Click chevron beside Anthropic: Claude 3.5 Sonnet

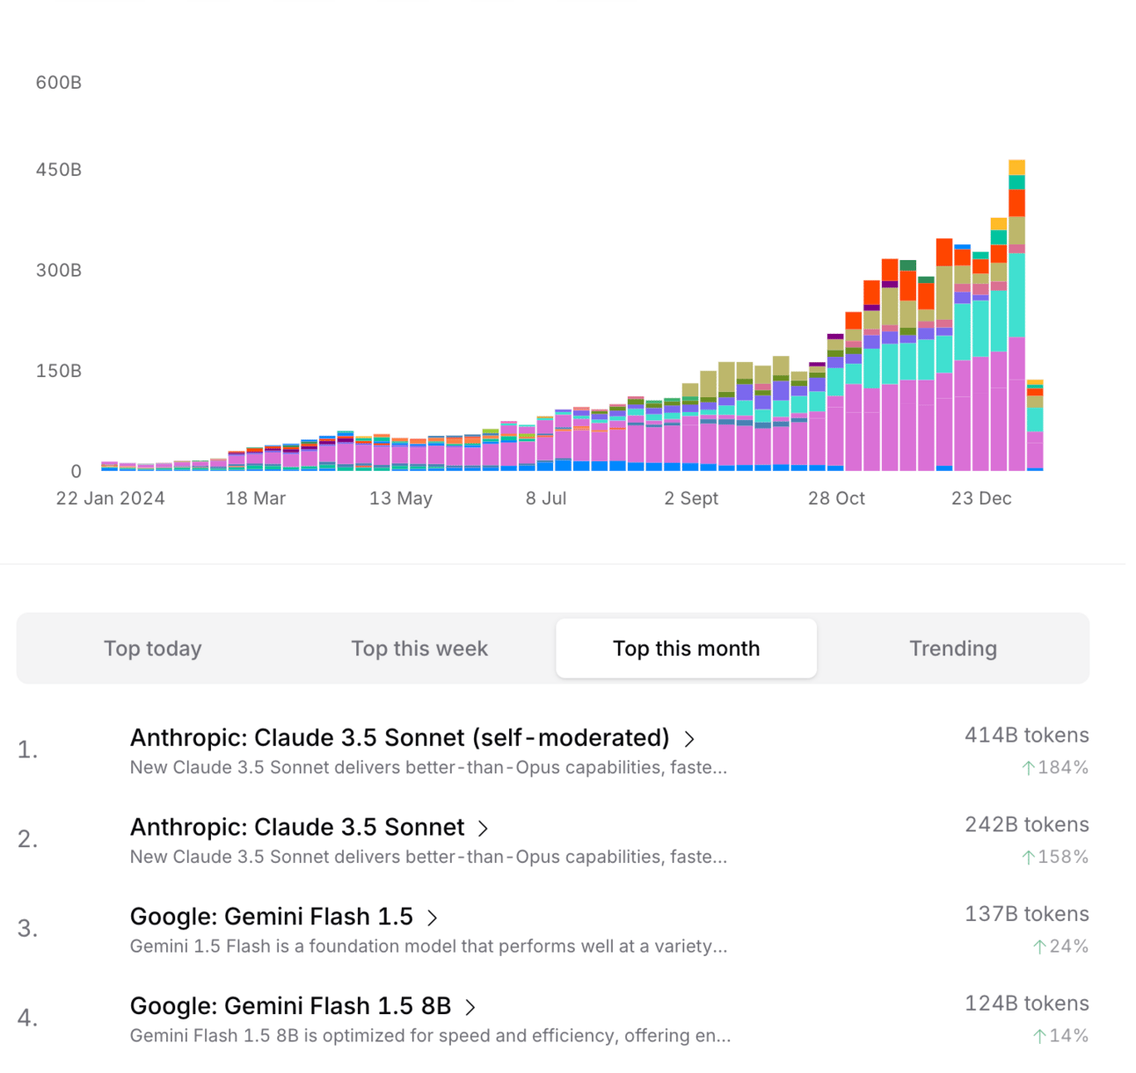pyautogui.click(x=483, y=829)
